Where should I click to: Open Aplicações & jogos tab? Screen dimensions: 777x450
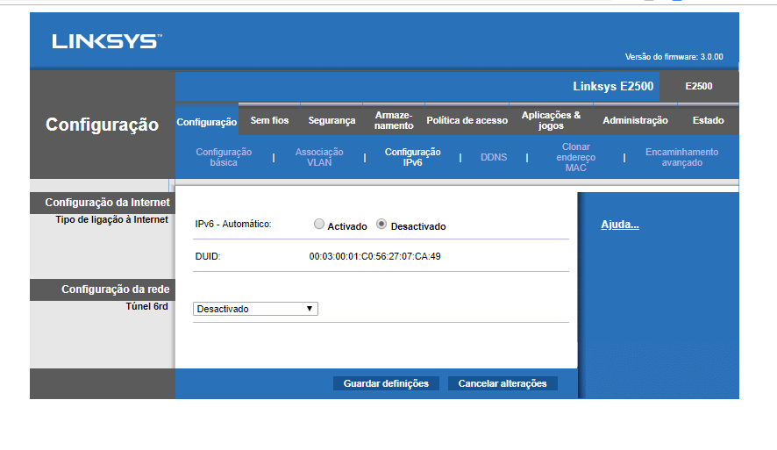551,121
